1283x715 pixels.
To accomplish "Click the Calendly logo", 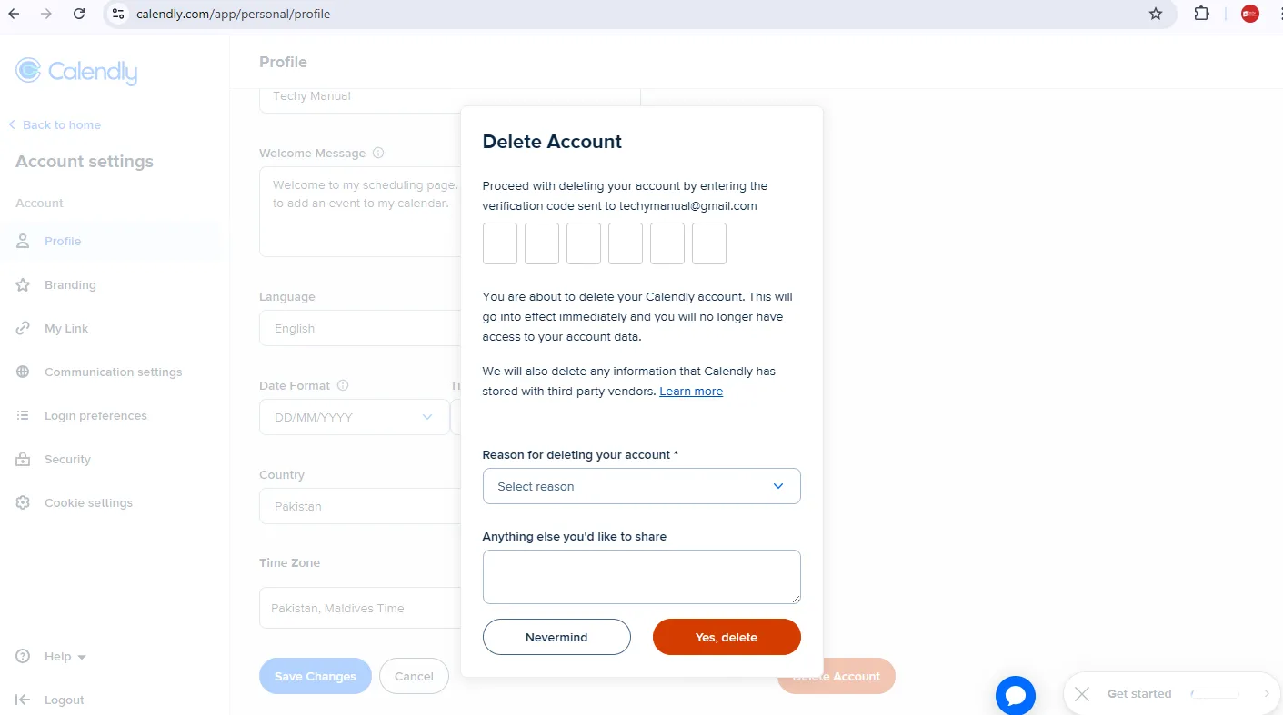I will point(75,70).
